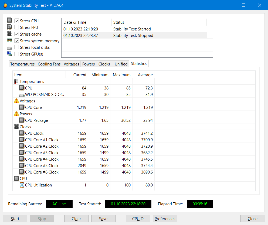Click the chip icon of CPU Core #2 Clock
268x225 pixels.
pyautogui.click(x=22, y=146)
